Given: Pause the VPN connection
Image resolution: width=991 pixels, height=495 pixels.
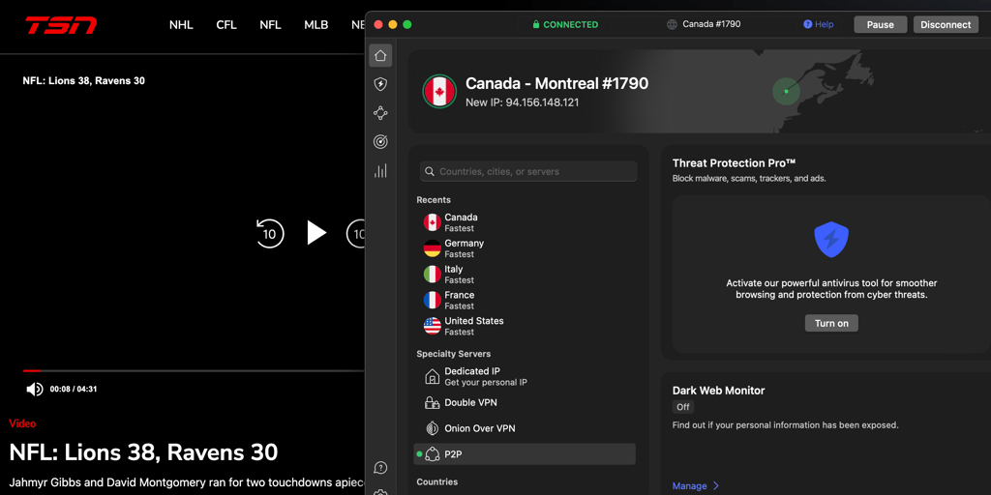Looking at the screenshot, I should 880,24.
